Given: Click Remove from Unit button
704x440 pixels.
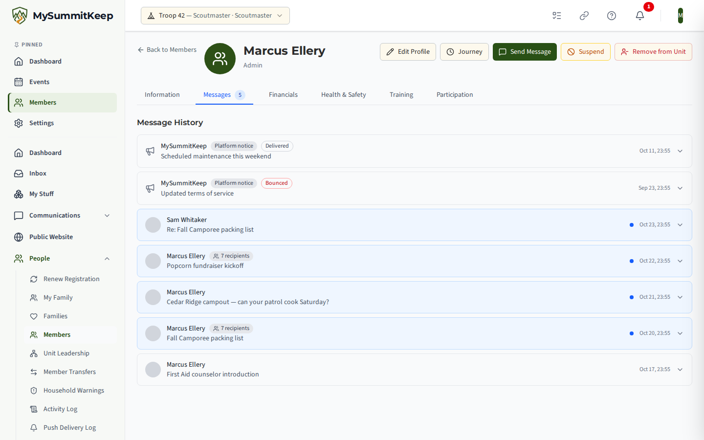Looking at the screenshot, I should click(653, 52).
